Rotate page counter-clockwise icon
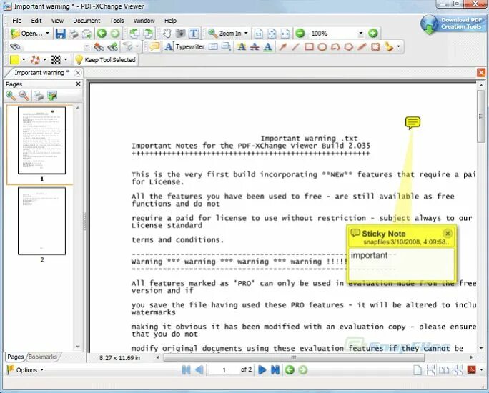Viewport: 489px width, 393px height. [x=134, y=34]
